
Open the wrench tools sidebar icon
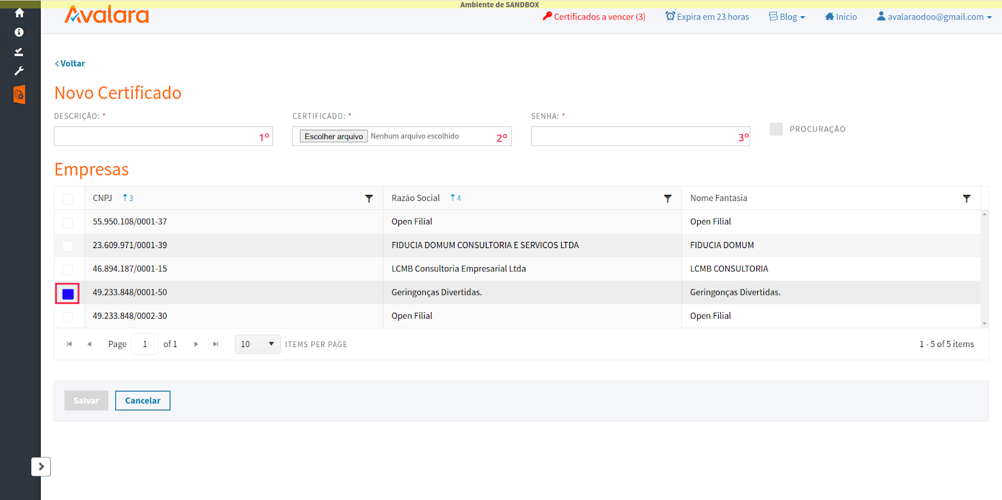pyautogui.click(x=19, y=71)
